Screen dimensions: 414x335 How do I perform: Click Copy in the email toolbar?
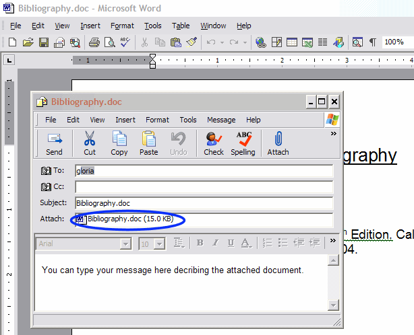click(x=119, y=144)
